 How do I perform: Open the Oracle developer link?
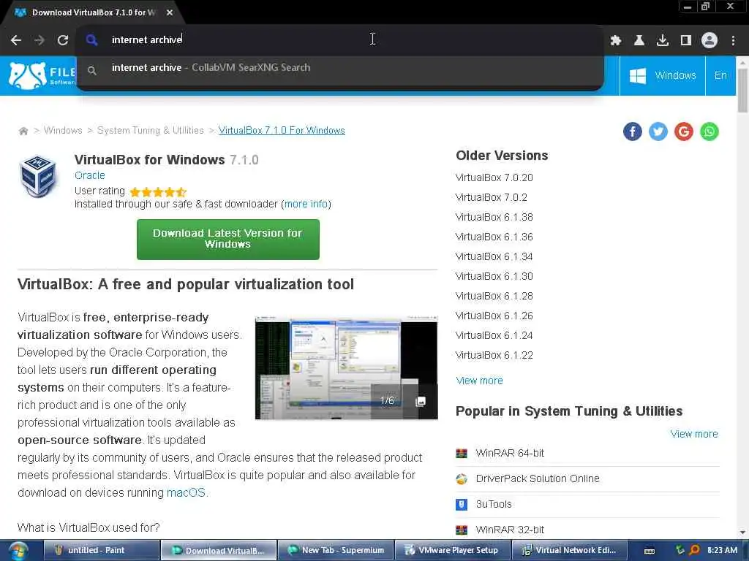(90, 175)
